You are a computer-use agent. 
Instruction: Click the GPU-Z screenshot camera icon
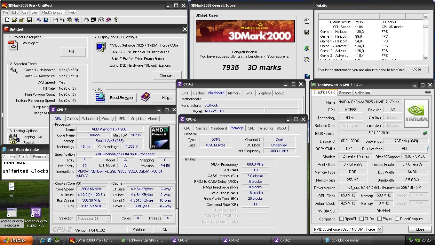click(428, 92)
